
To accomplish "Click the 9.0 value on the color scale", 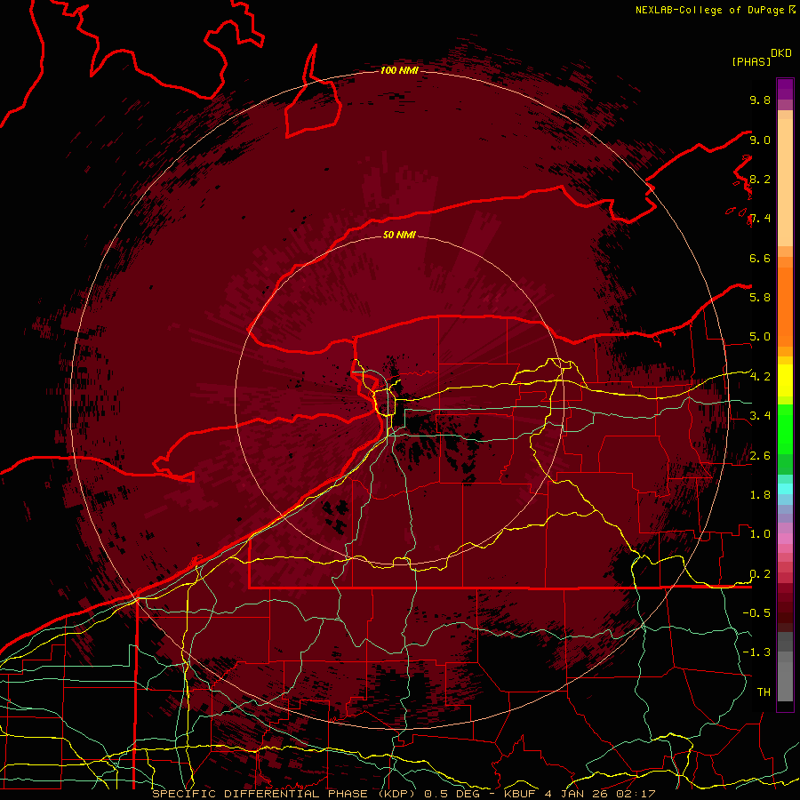I will (x=760, y=140).
